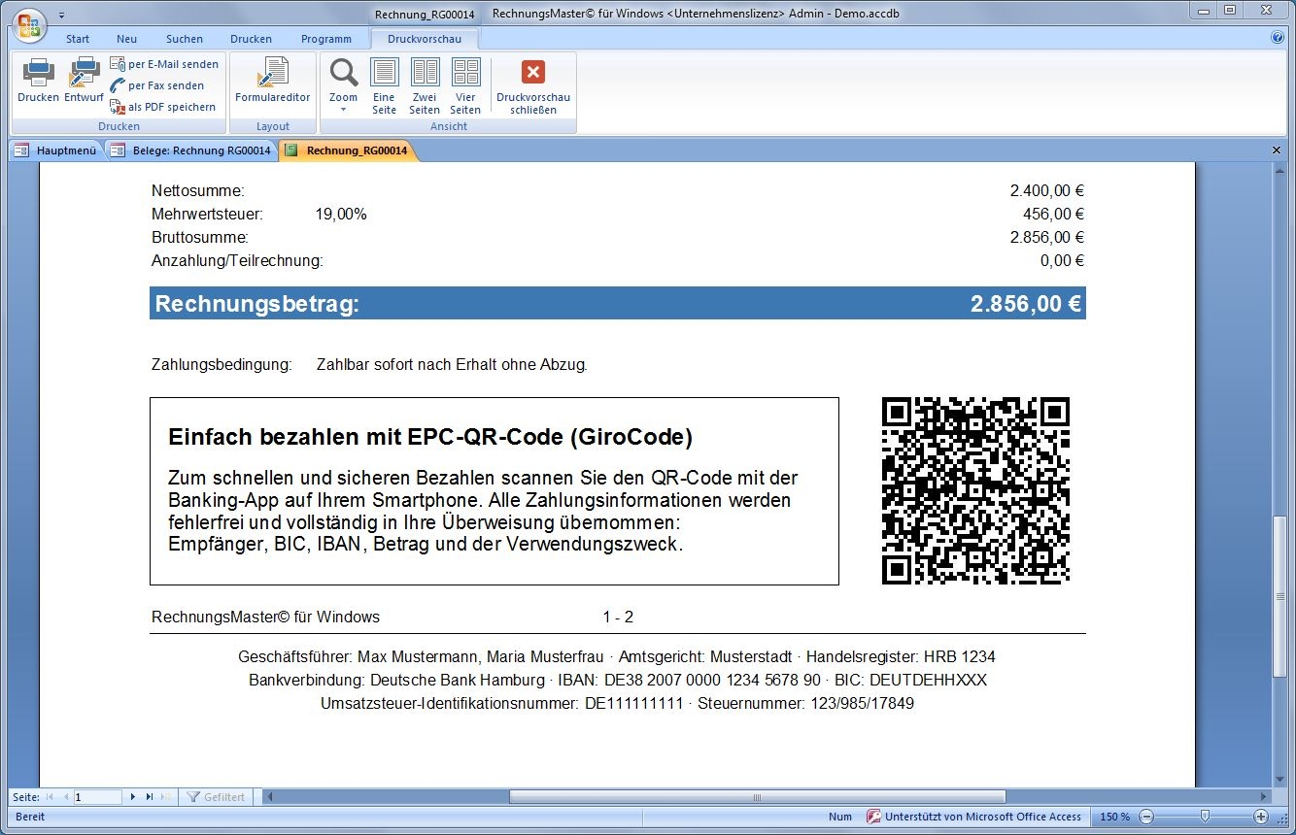Go to the Programm ribbon tab

pyautogui.click(x=326, y=39)
